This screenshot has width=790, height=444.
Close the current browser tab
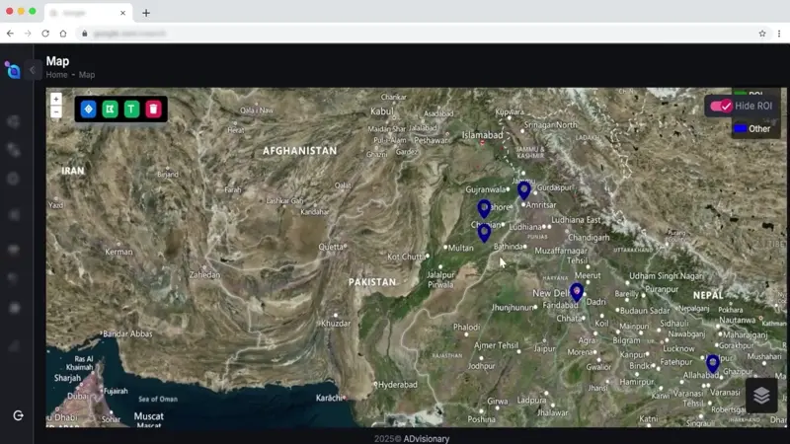[x=122, y=13]
